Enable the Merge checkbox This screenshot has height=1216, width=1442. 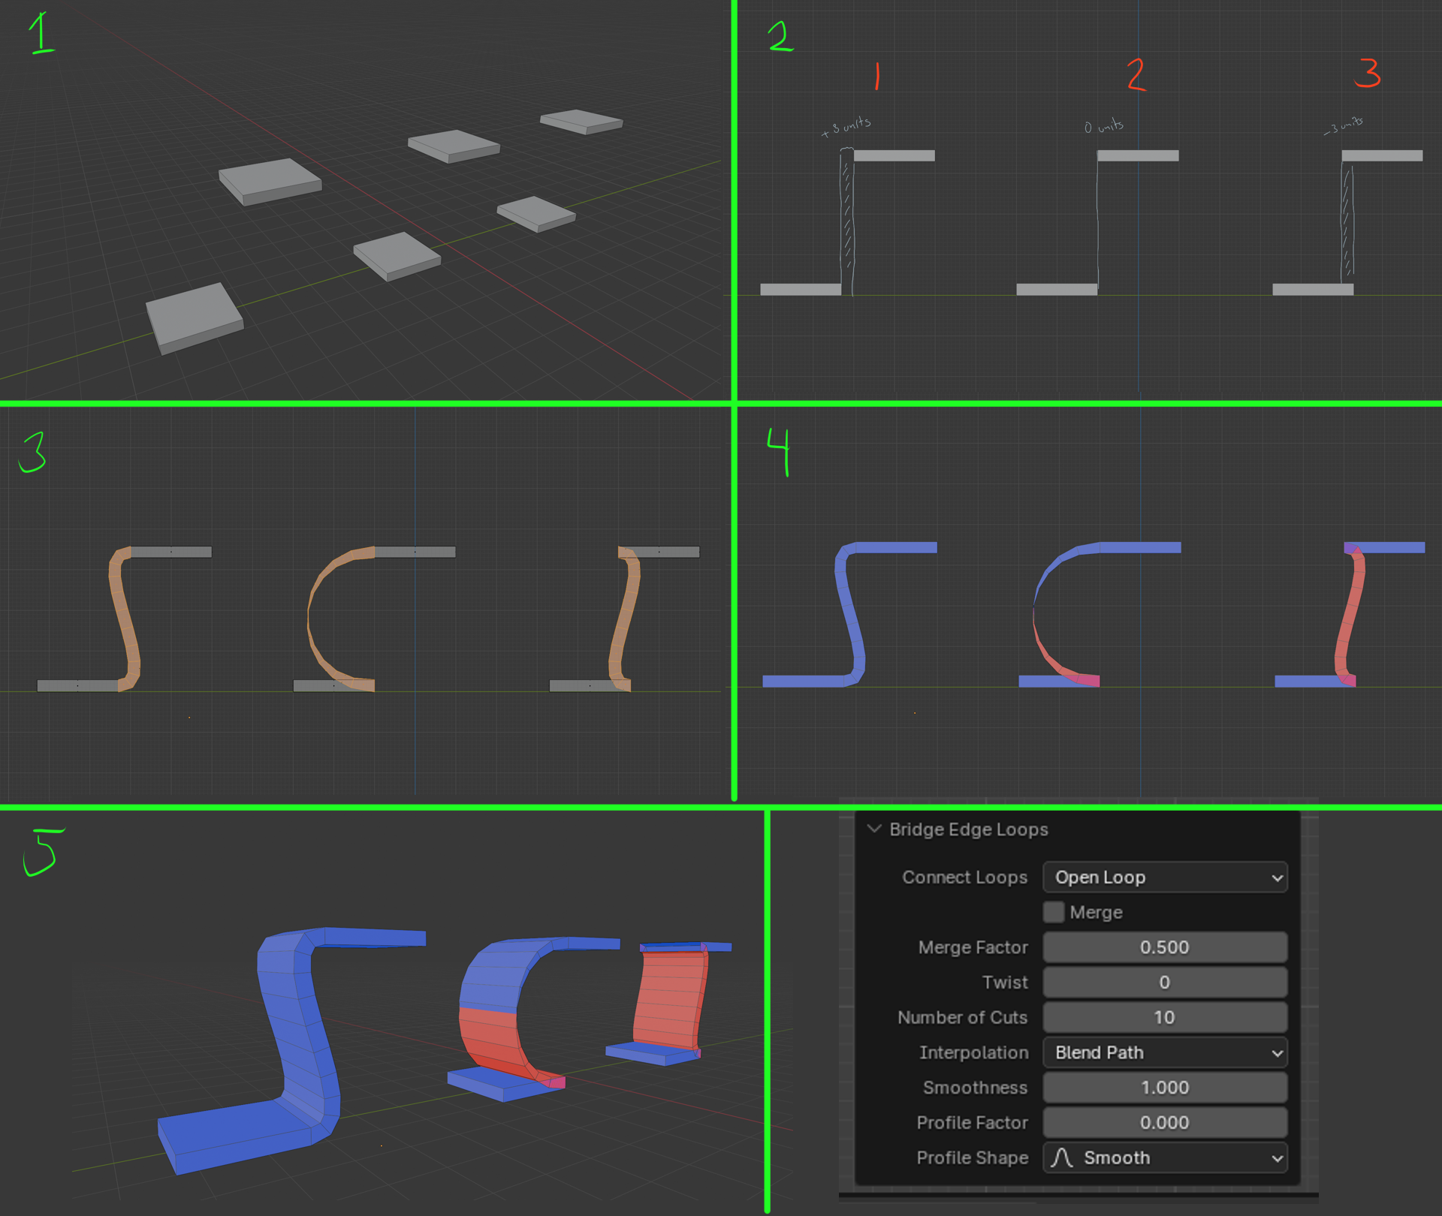[x=1054, y=912]
